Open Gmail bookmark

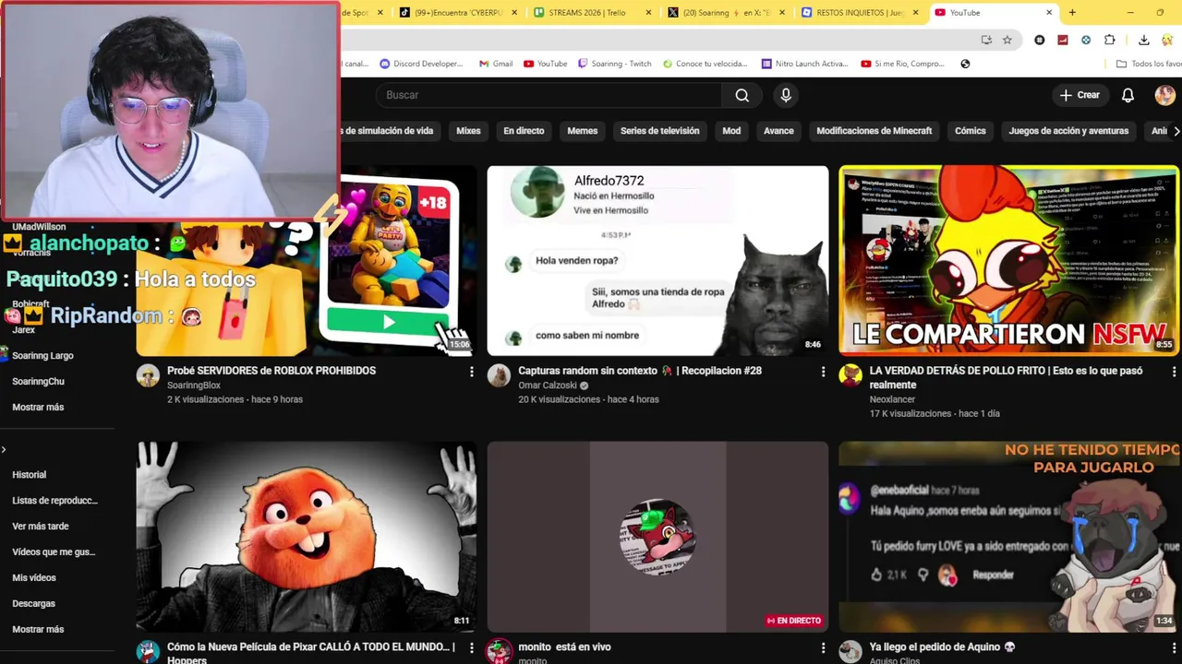pyautogui.click(x=496, y=64)
